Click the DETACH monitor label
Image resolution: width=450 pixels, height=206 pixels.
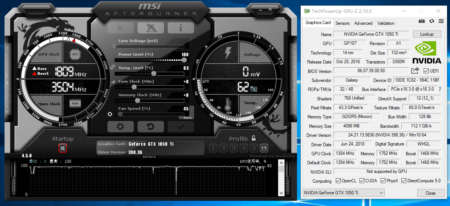149,157
